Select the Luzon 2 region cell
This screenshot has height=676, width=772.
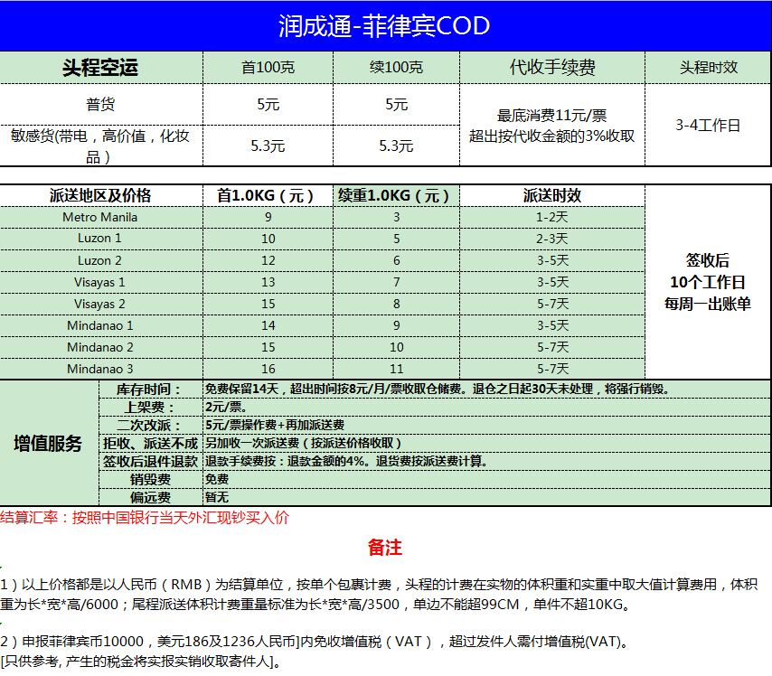coord(100,260)
